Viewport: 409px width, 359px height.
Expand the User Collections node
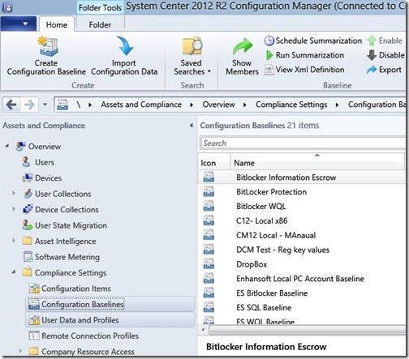(x=14, y=193)
